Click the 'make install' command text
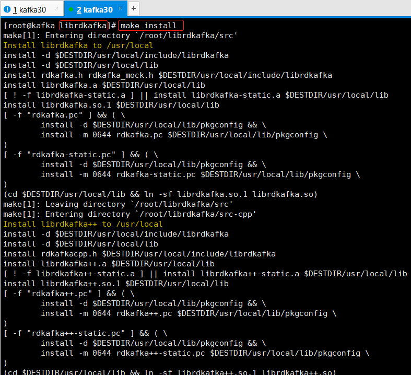411x375 pixels. coord(149,26)
